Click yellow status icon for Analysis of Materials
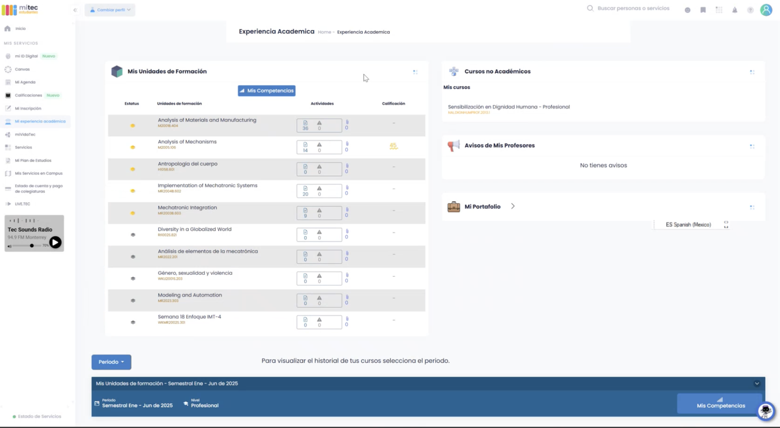 click(133, 125)
